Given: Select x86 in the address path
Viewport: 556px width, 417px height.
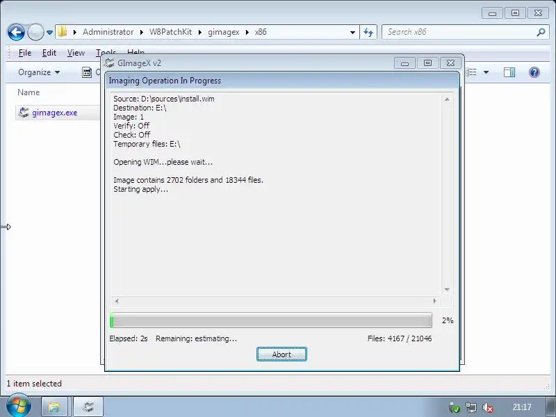Looking at the screenshot, I should tap(261, 32).
